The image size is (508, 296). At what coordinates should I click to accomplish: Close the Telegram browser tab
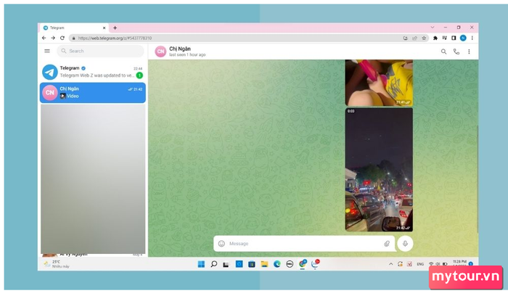click(104, 28)
